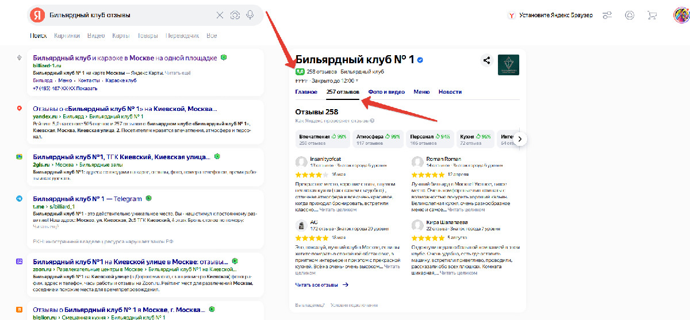
Task: Click the Yandex logo in search bar
Action: pyautogui.click(x=37, y=15)
